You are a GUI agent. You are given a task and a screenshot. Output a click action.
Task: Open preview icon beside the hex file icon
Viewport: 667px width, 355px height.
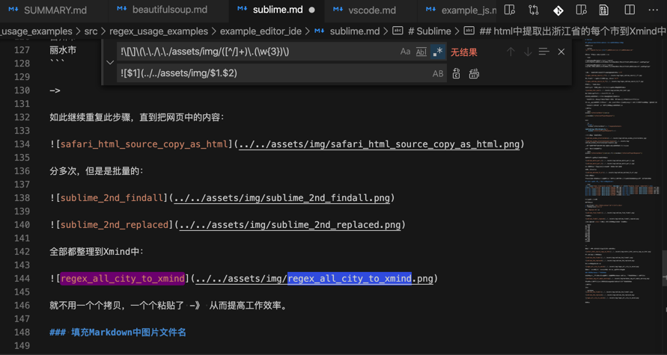click(x=581, y=10)
